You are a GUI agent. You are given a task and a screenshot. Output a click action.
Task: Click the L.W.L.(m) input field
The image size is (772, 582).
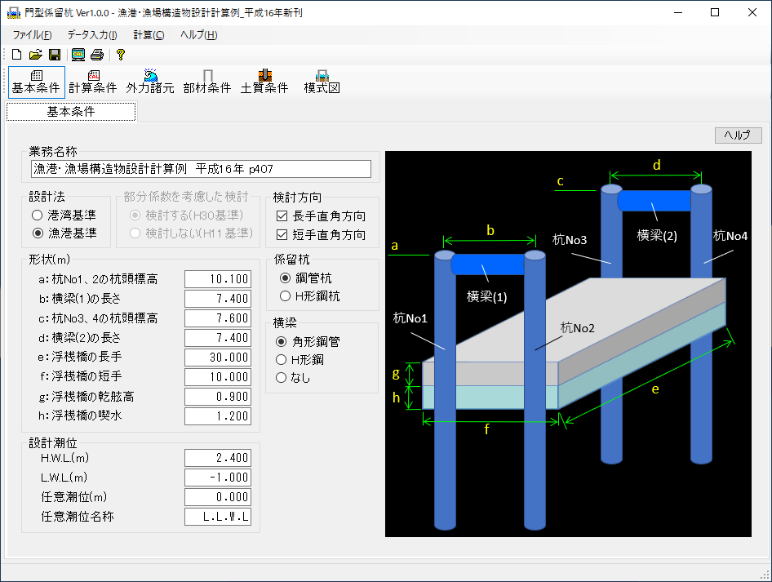click(218, 478)
